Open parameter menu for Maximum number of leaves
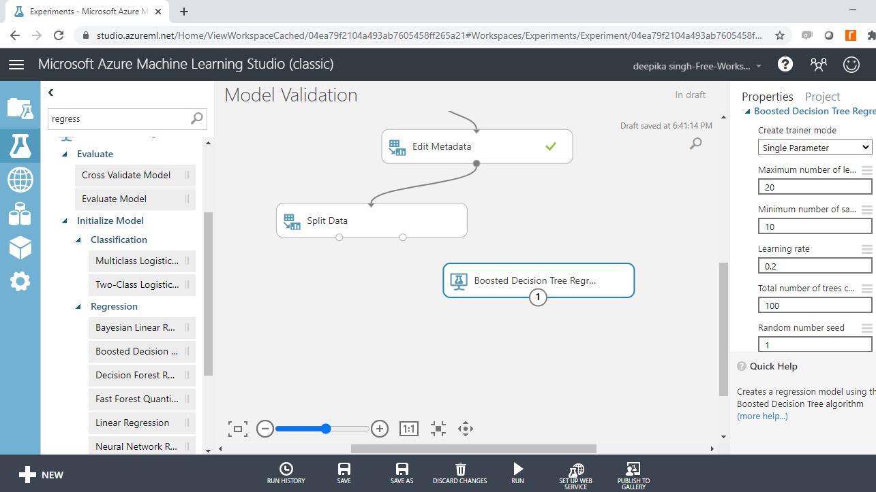Viewport: 876px width, 492px height. pos(866,170)
